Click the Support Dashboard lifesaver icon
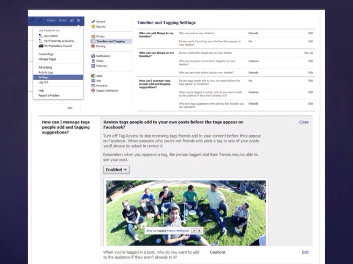 93,91
